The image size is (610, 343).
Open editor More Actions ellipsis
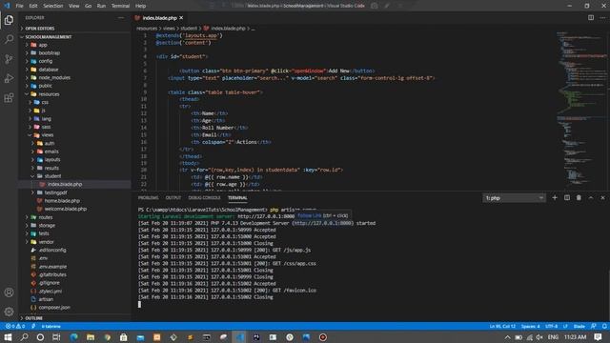point(602,18)
